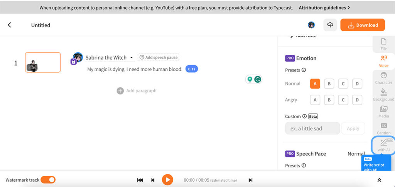Click Add paragraph
Viewport: 395px width, 187px height.
coord(137,91)
